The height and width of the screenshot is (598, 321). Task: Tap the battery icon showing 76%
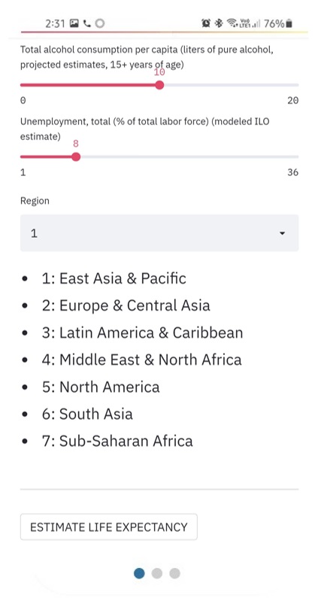[289, 23]
